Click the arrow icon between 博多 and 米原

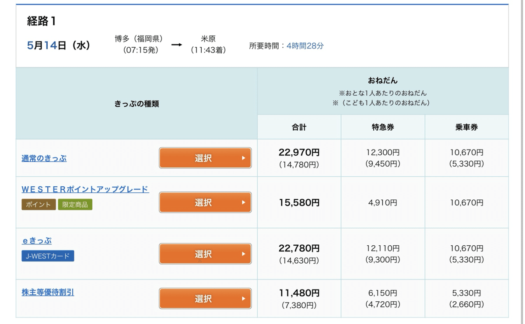(x=178, y=44)
